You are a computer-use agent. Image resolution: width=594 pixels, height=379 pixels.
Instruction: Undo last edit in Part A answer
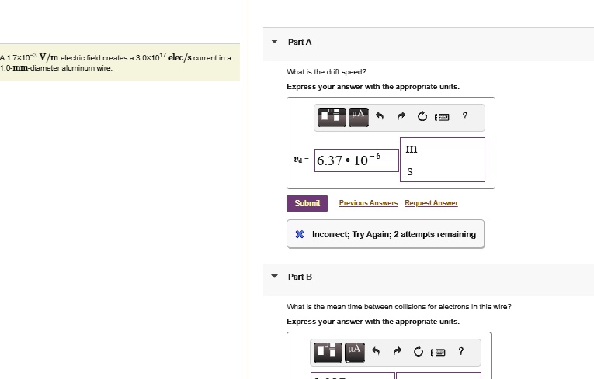pyautogui.click(x=379, y=115)
